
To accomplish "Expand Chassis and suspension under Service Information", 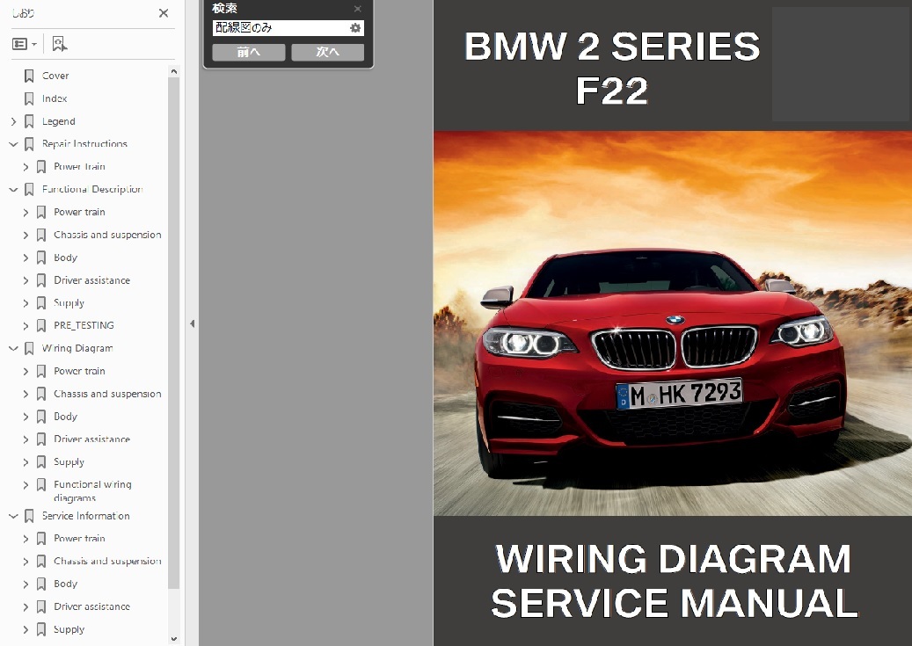I will pos(26,561).
